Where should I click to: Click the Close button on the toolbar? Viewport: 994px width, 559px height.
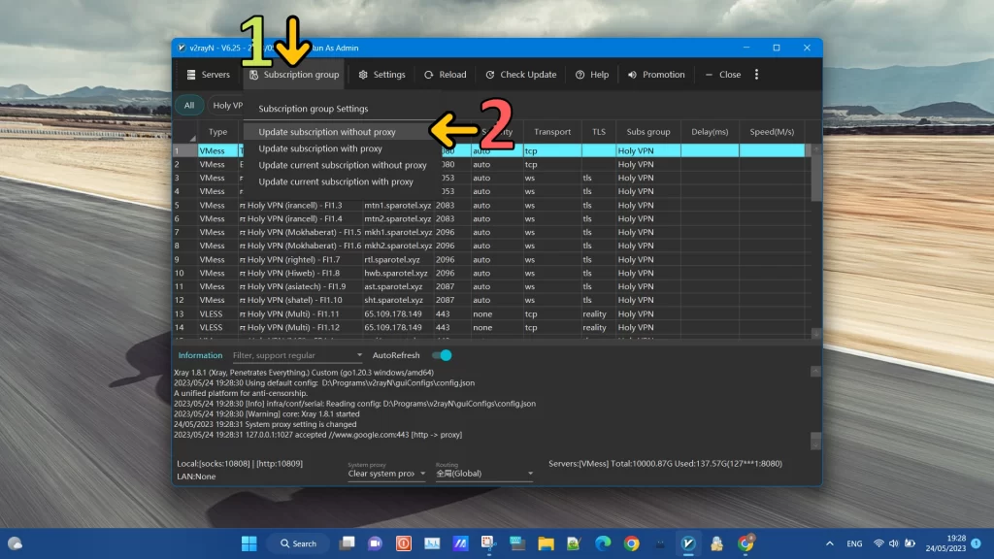[722, 74]
